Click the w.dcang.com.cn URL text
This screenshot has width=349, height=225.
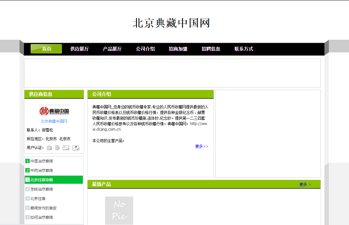pos(106,129)
